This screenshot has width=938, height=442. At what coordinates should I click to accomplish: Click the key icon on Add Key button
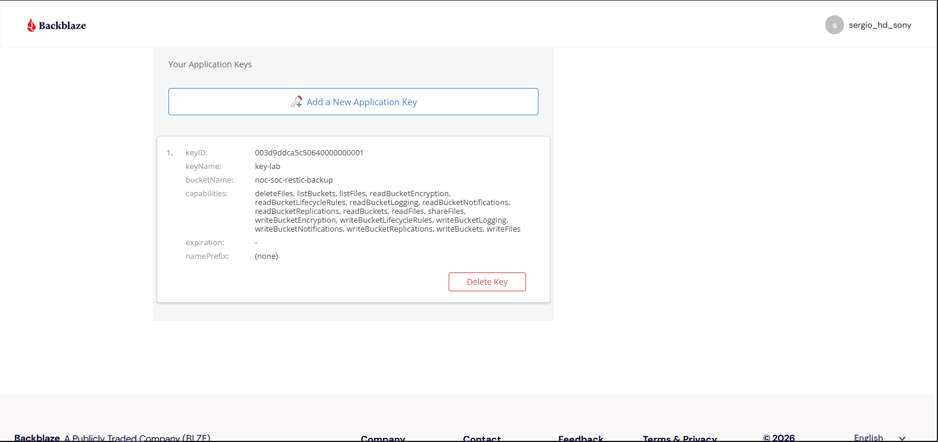point(297,102)
